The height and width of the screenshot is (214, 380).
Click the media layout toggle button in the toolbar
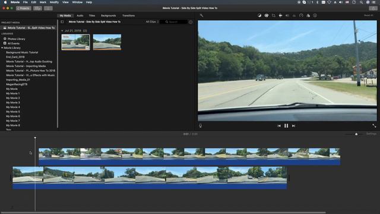pos(37,8)
